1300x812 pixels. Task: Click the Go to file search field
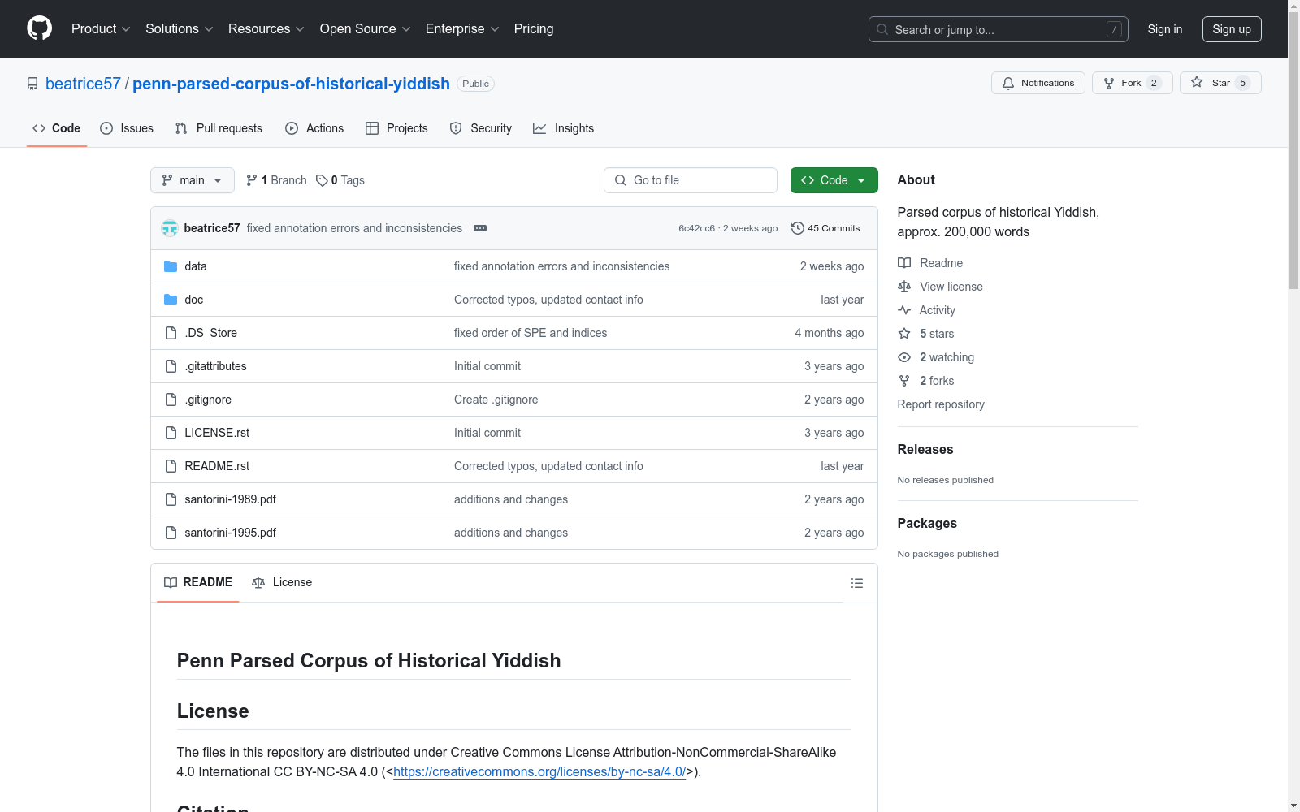pos(691,180)
